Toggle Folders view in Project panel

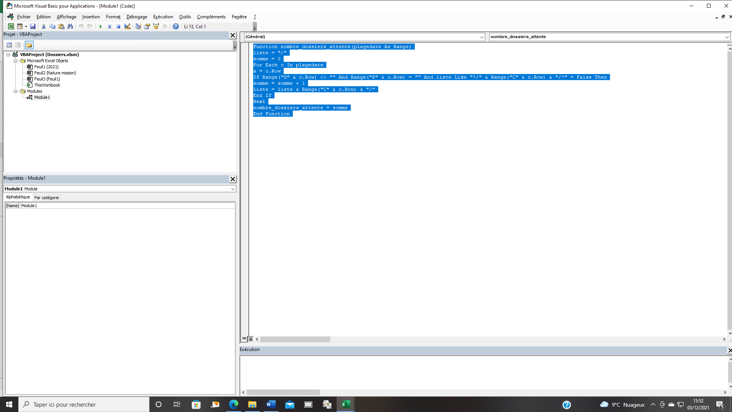[29, 45]
